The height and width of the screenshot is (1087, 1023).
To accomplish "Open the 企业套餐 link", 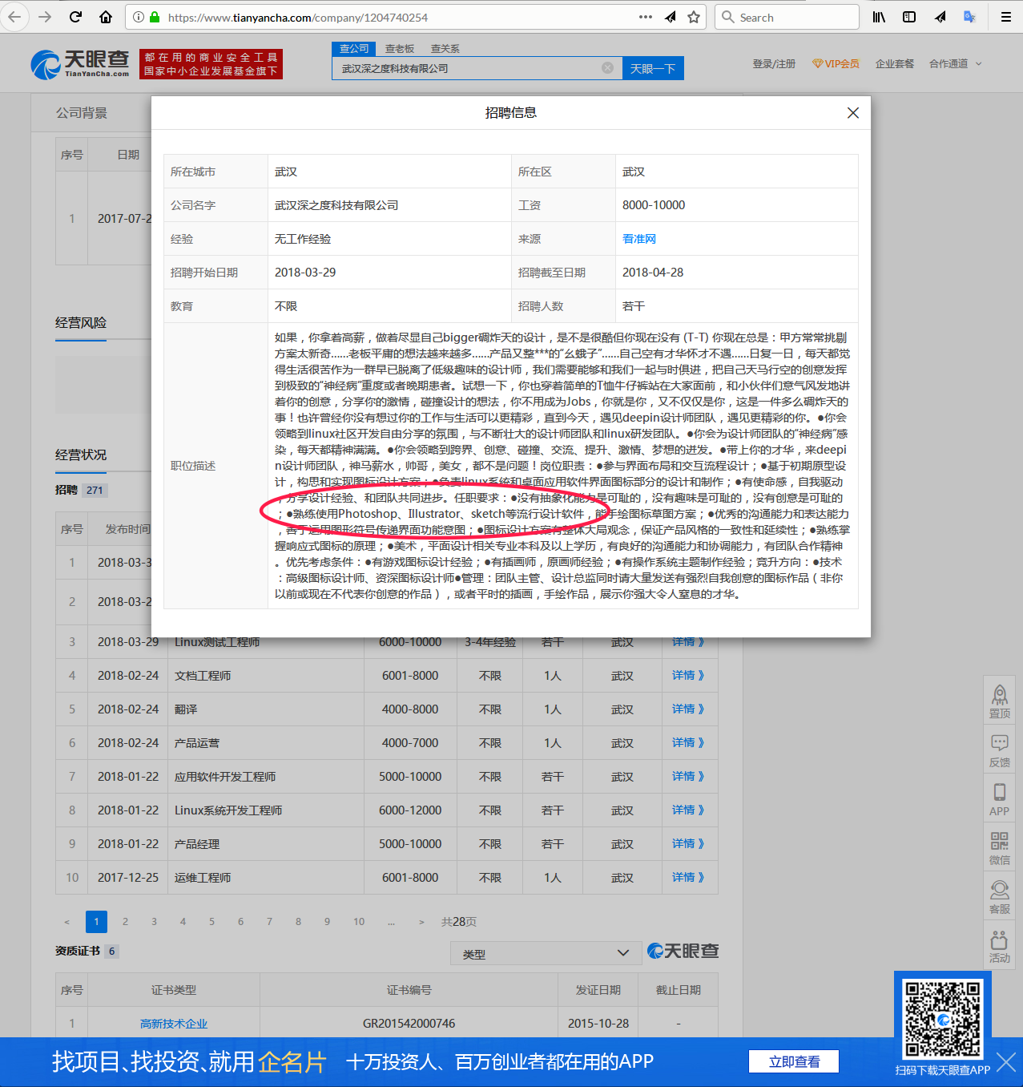I will click(894, 63).
